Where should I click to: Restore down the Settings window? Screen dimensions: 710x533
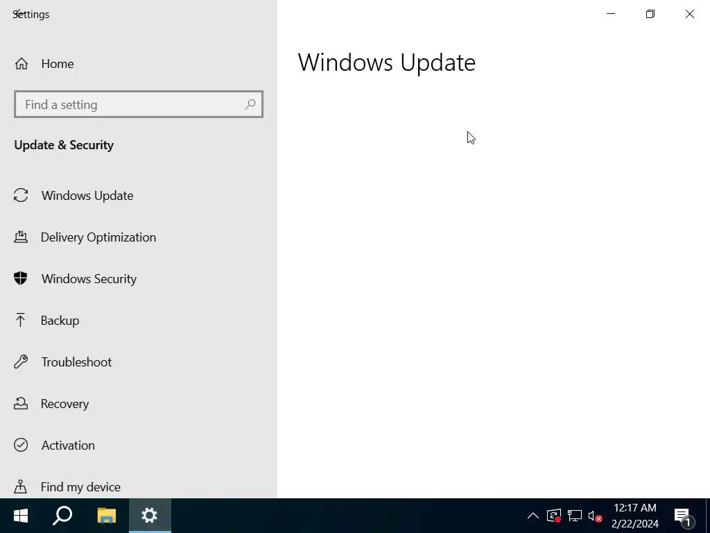tap(650, 14)
